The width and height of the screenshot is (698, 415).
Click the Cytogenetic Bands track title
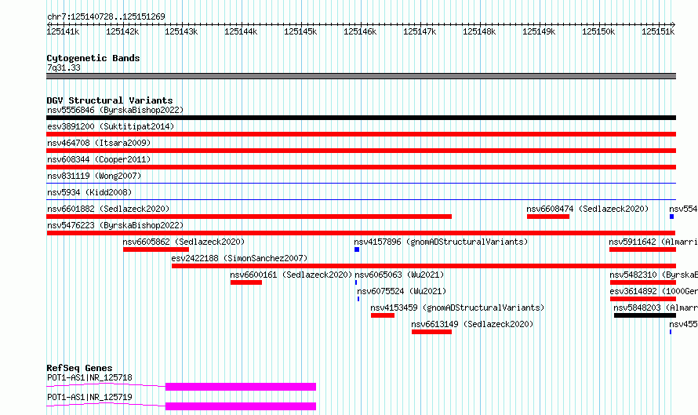[x=93, y=58]
